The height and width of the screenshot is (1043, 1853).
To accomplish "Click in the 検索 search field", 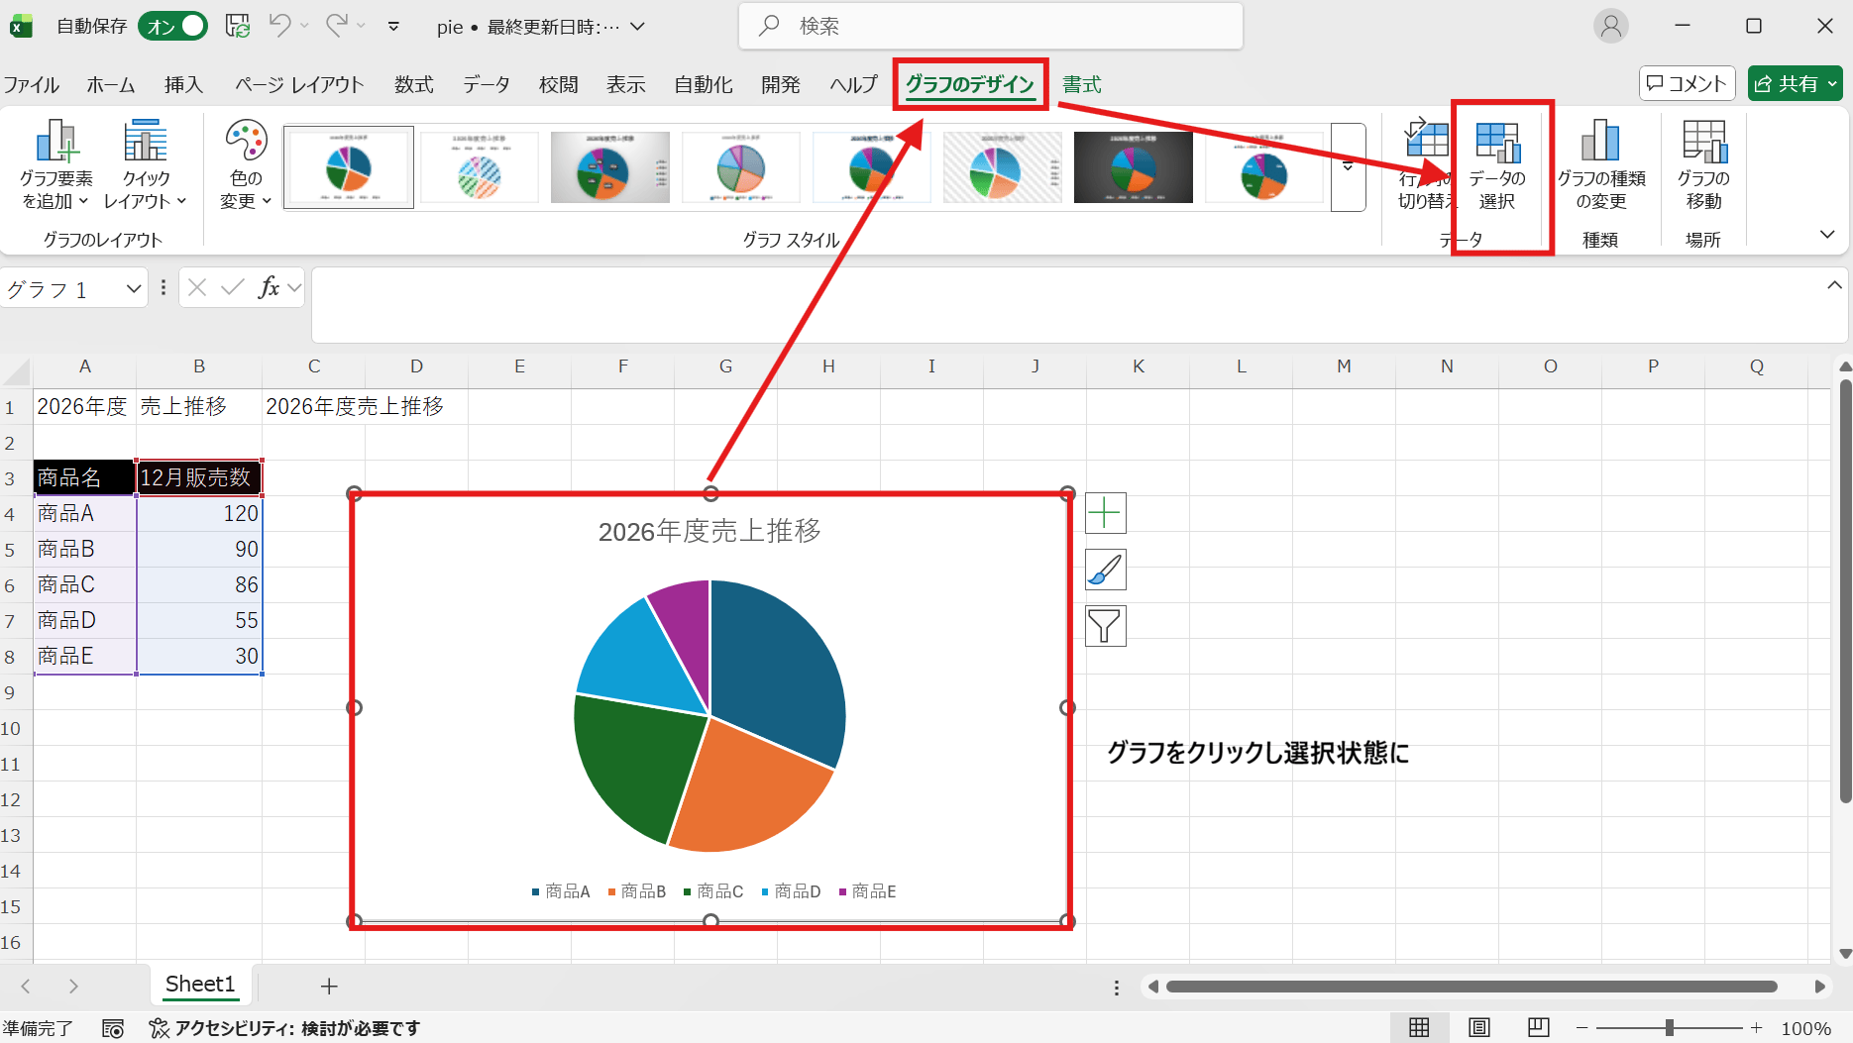I will click(x=990, y=26).
